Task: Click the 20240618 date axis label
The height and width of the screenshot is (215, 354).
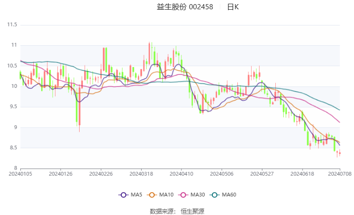Action: tap(302, 174)
